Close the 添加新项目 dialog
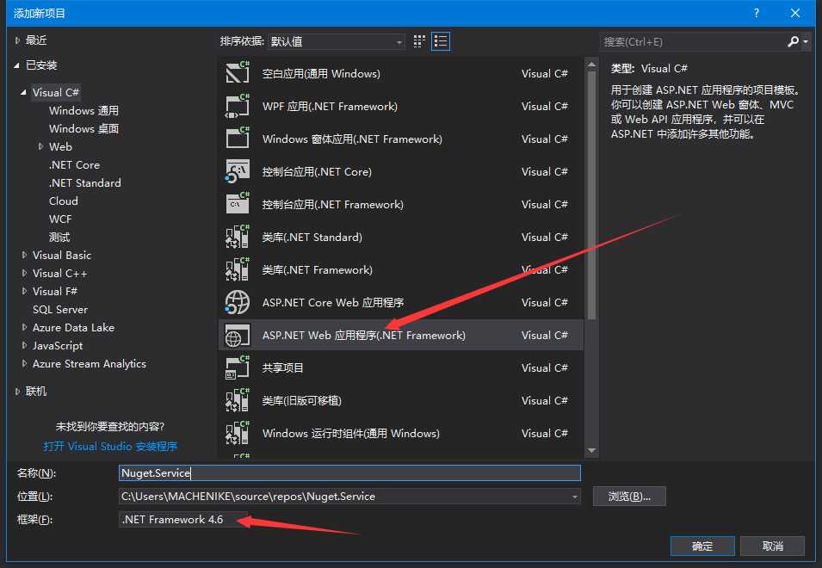This screenshot has width=822, height=568. pyautogui.click(x=794, y=13)
